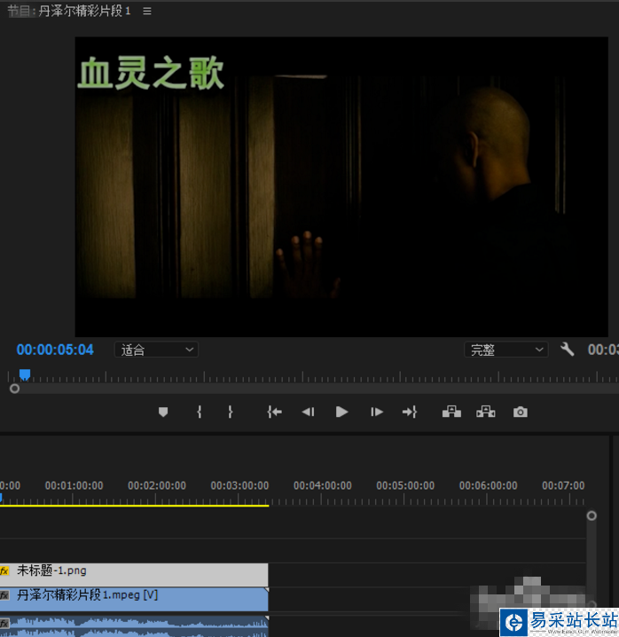Click timeline ruler at 00:01:00:00
The width and height of the screenshot is (619, 637).
(x=74, y=485)
